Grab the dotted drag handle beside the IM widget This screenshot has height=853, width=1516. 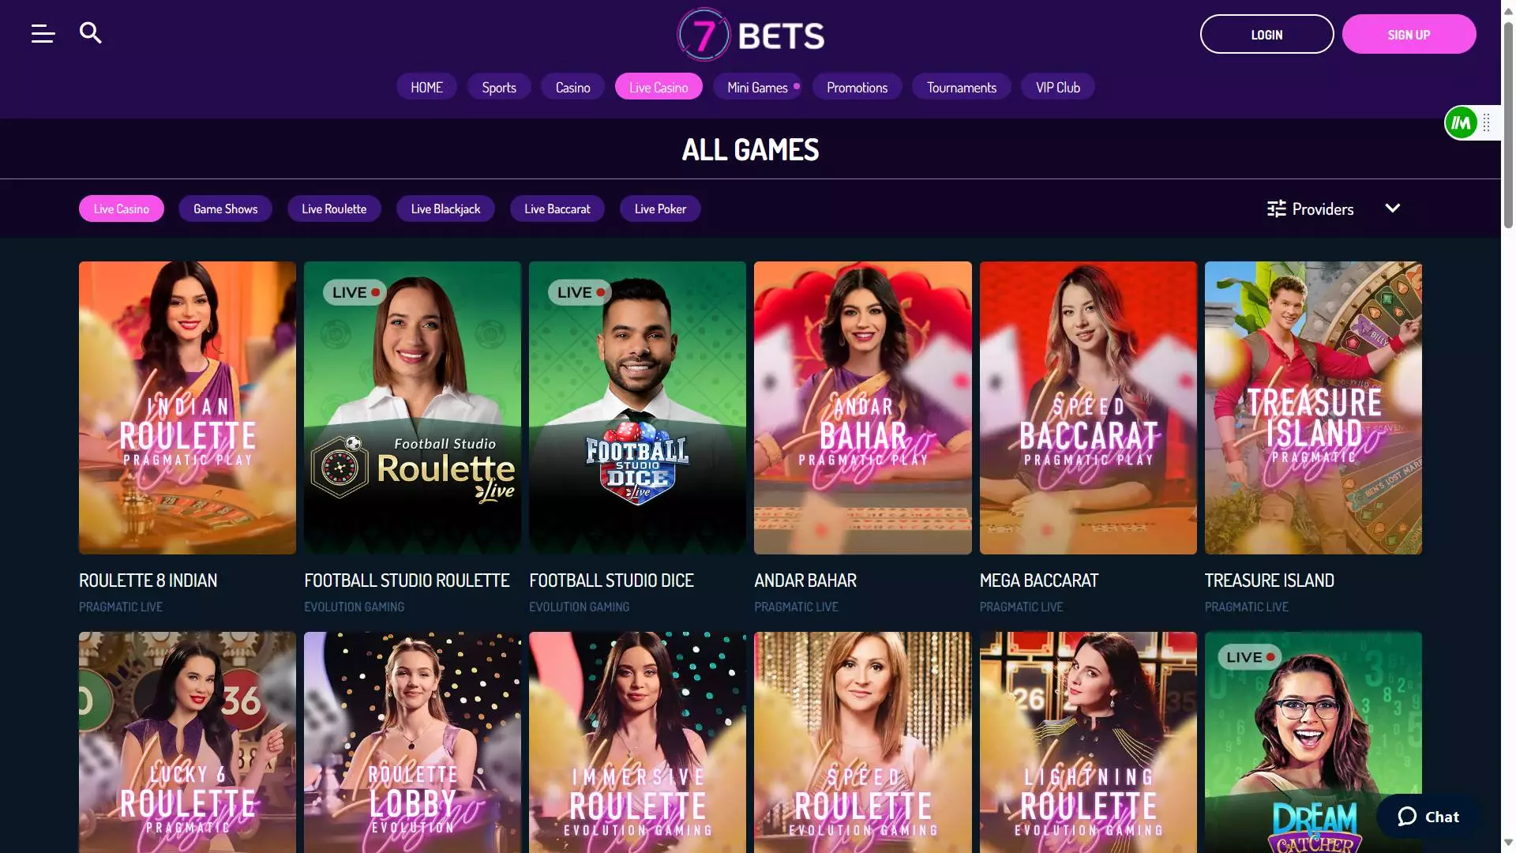coord(1487,123)
